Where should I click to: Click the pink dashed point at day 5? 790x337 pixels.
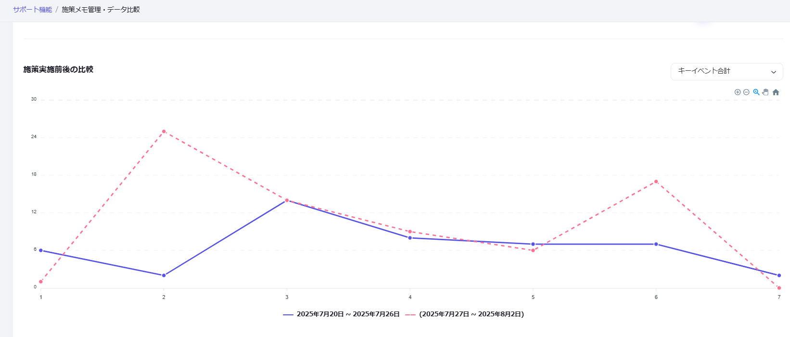tap(533, 250)
